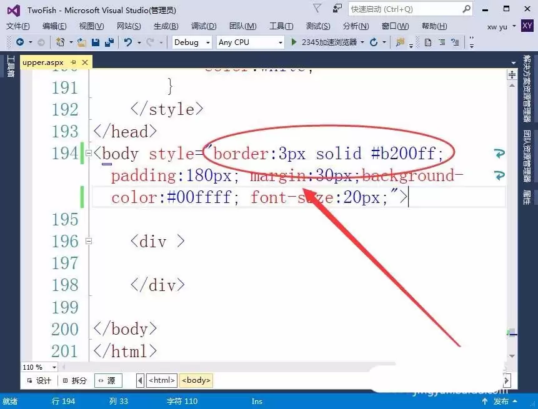This screenshot has width=538, height=409.
Task: Start debugging in 2345加速浏览器
Action: click(319, 42)
